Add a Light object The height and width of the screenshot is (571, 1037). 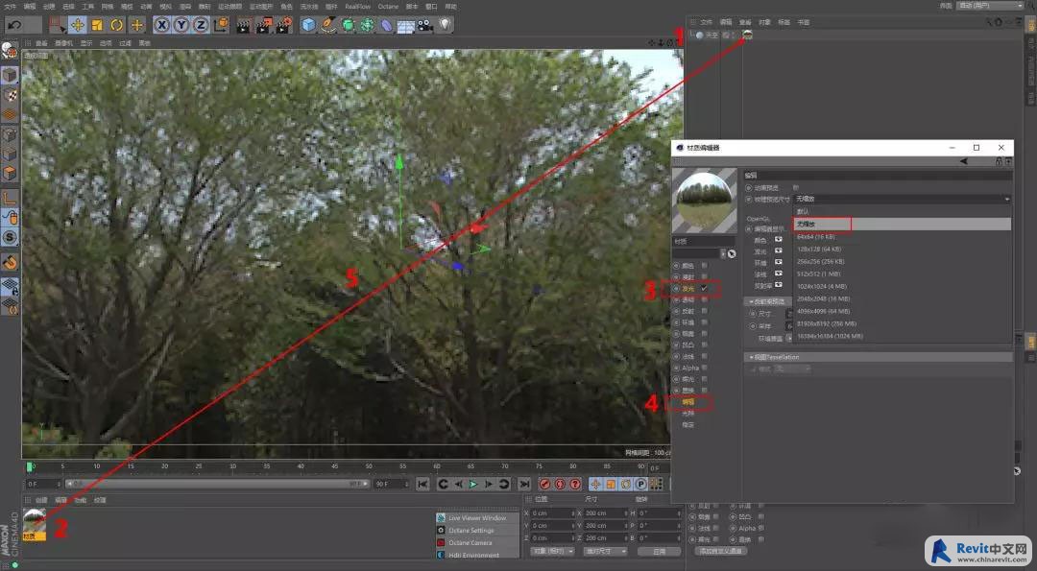click(x=446, y=25)
